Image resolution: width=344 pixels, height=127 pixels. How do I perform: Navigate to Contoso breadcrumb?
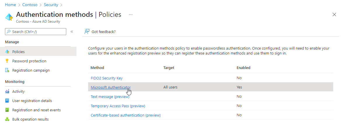[30, 5]
